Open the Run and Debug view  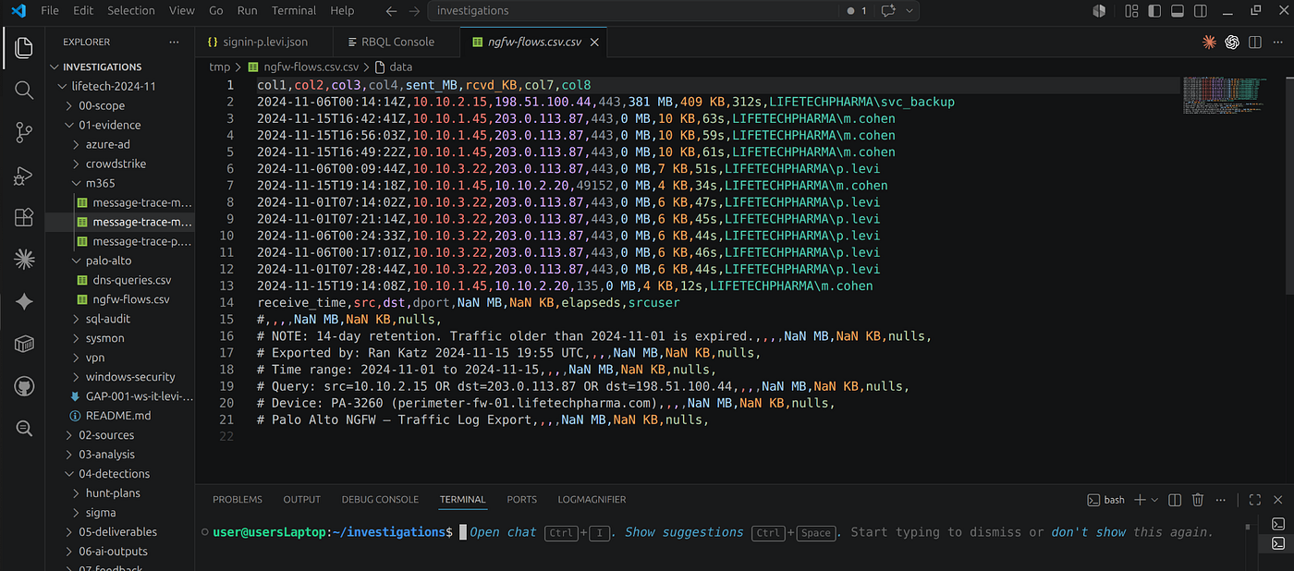coord(24,175)
